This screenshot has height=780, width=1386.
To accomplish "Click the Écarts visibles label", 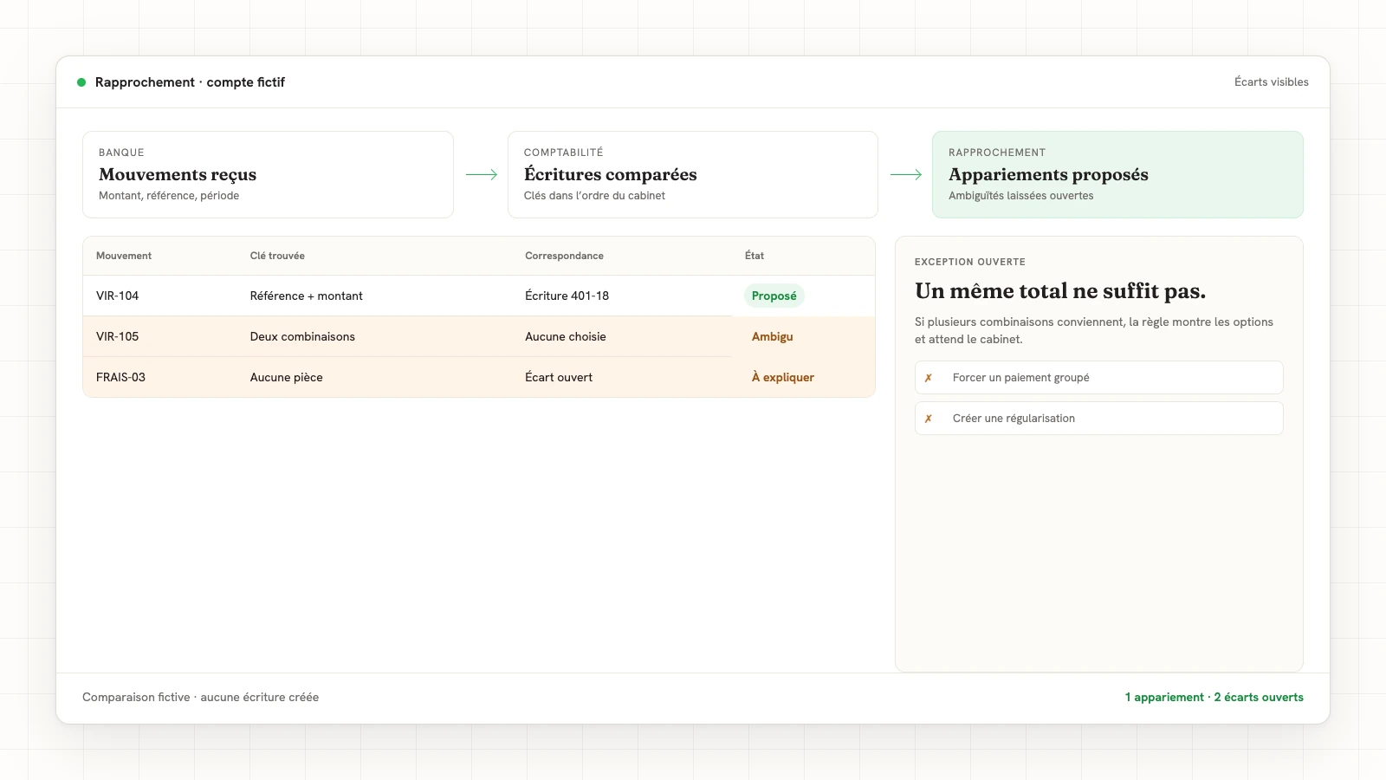I will pyautogui.click(x=1271, y=82).
